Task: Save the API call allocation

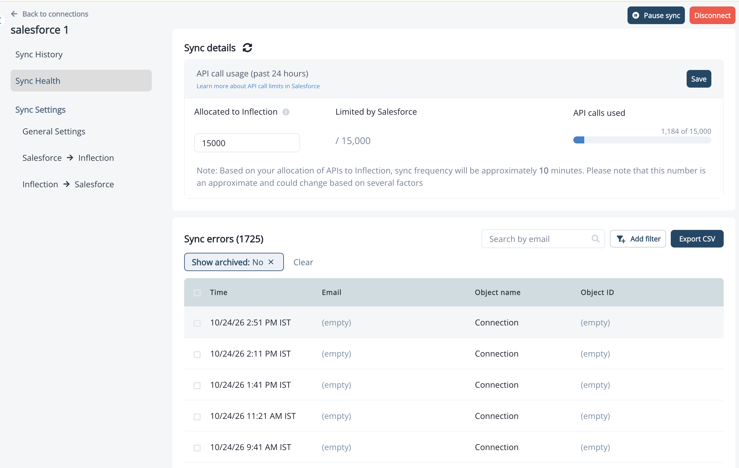Action: click(698, 79)
